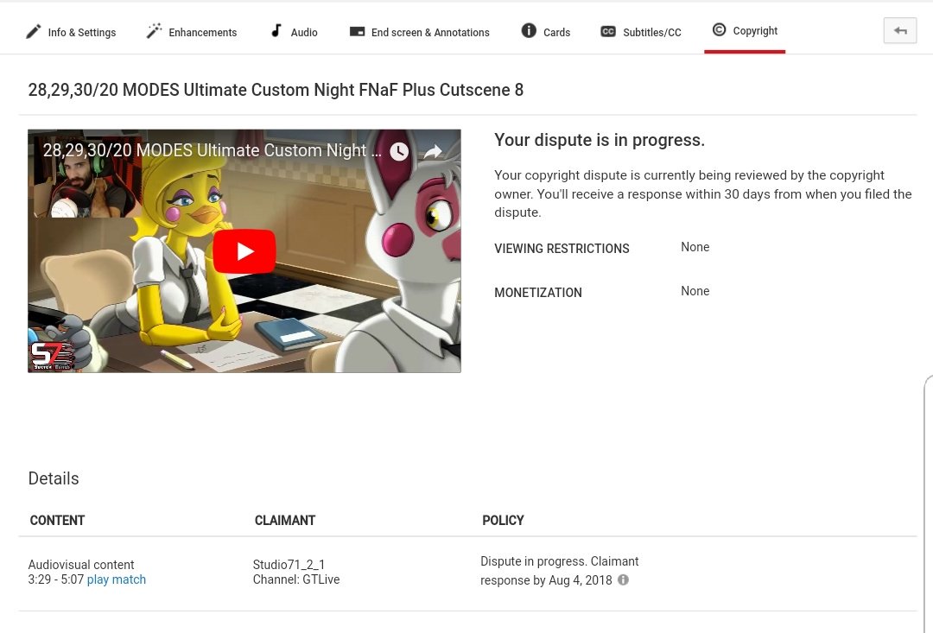
Task: Click "Your dispute is in progress." heading
Action: (600, 140)
